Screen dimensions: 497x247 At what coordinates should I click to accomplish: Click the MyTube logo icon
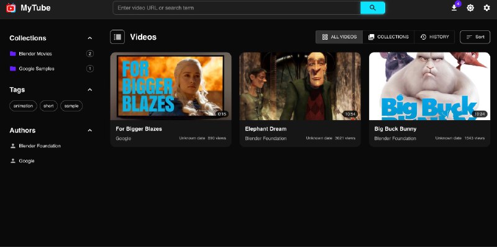click(11, 8)
